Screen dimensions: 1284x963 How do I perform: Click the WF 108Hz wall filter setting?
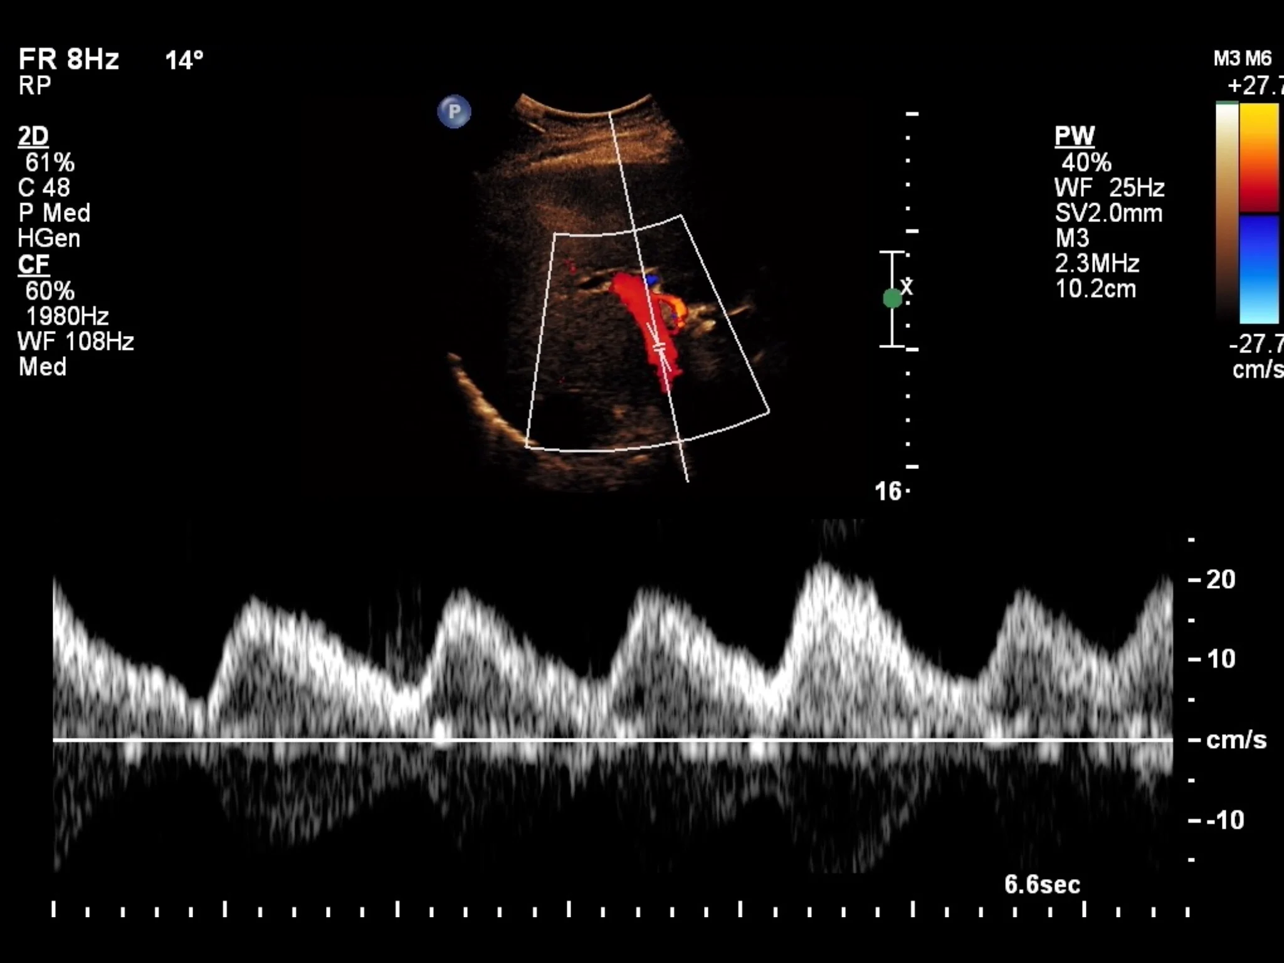pyautogui.click(x=76, y=342)
